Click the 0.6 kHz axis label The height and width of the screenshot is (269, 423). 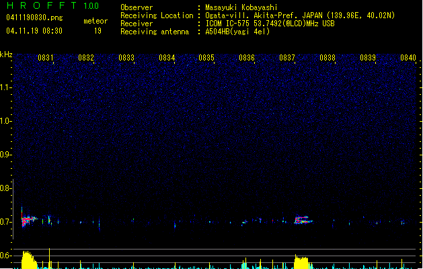(5, 256)
